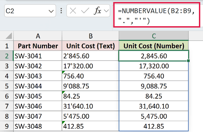Select cell containing SW-3042
This screenshot has width=203, height=132.
pos(38,66)
